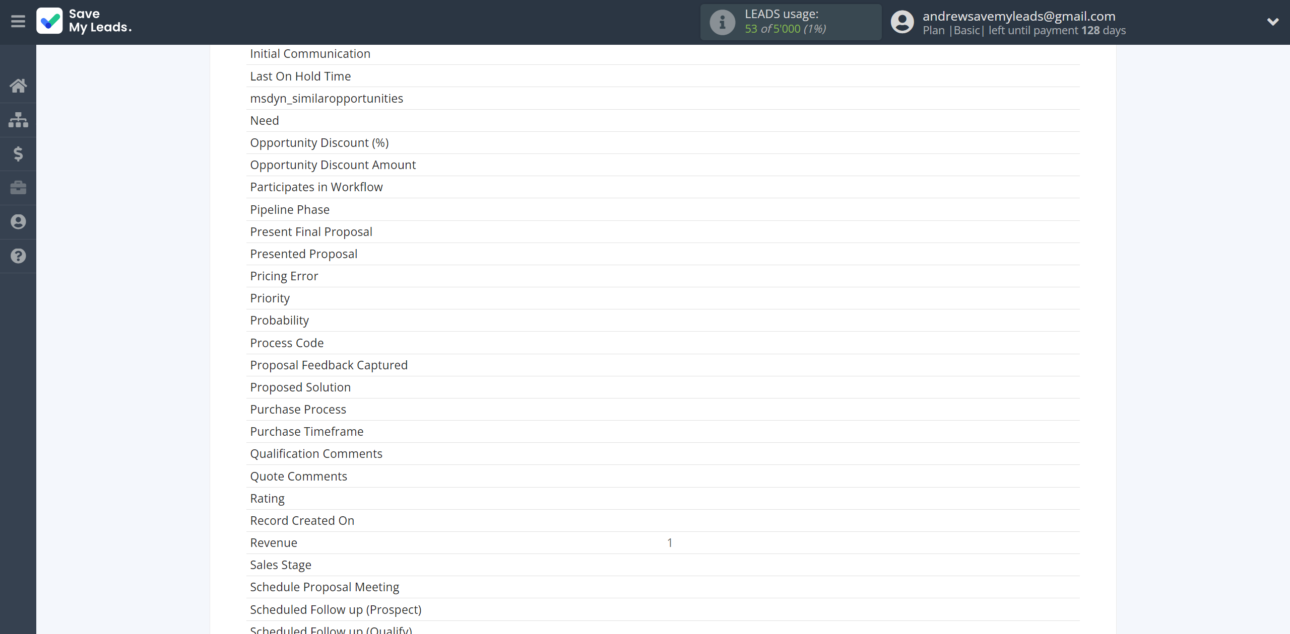Image resolution: width=1290 pixels, height=634 pixels.
Task: Select the 'Process Code' row
Action: pos(663,343)
